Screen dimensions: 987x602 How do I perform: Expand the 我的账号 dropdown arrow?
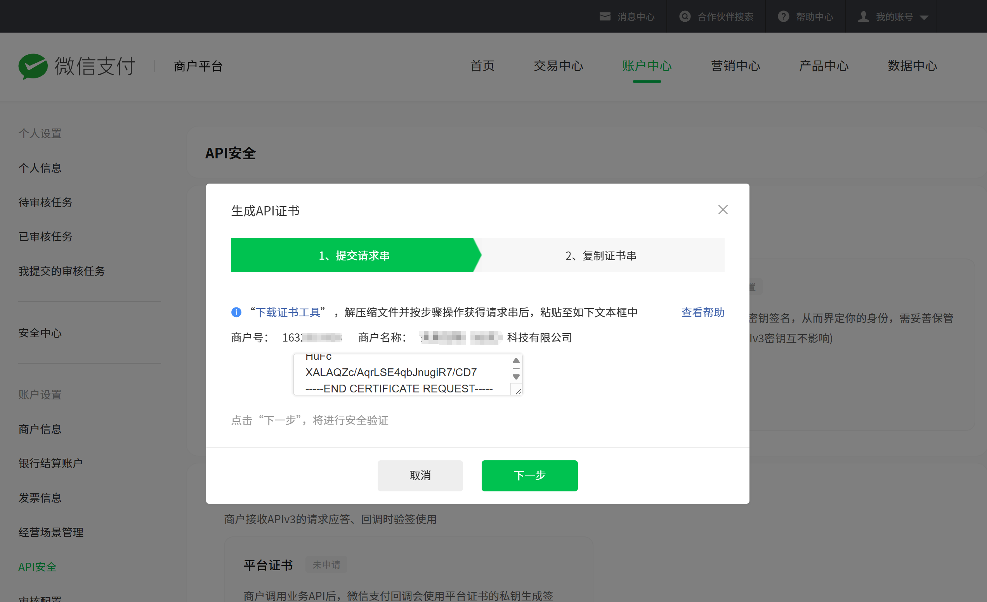click(924, 17)
